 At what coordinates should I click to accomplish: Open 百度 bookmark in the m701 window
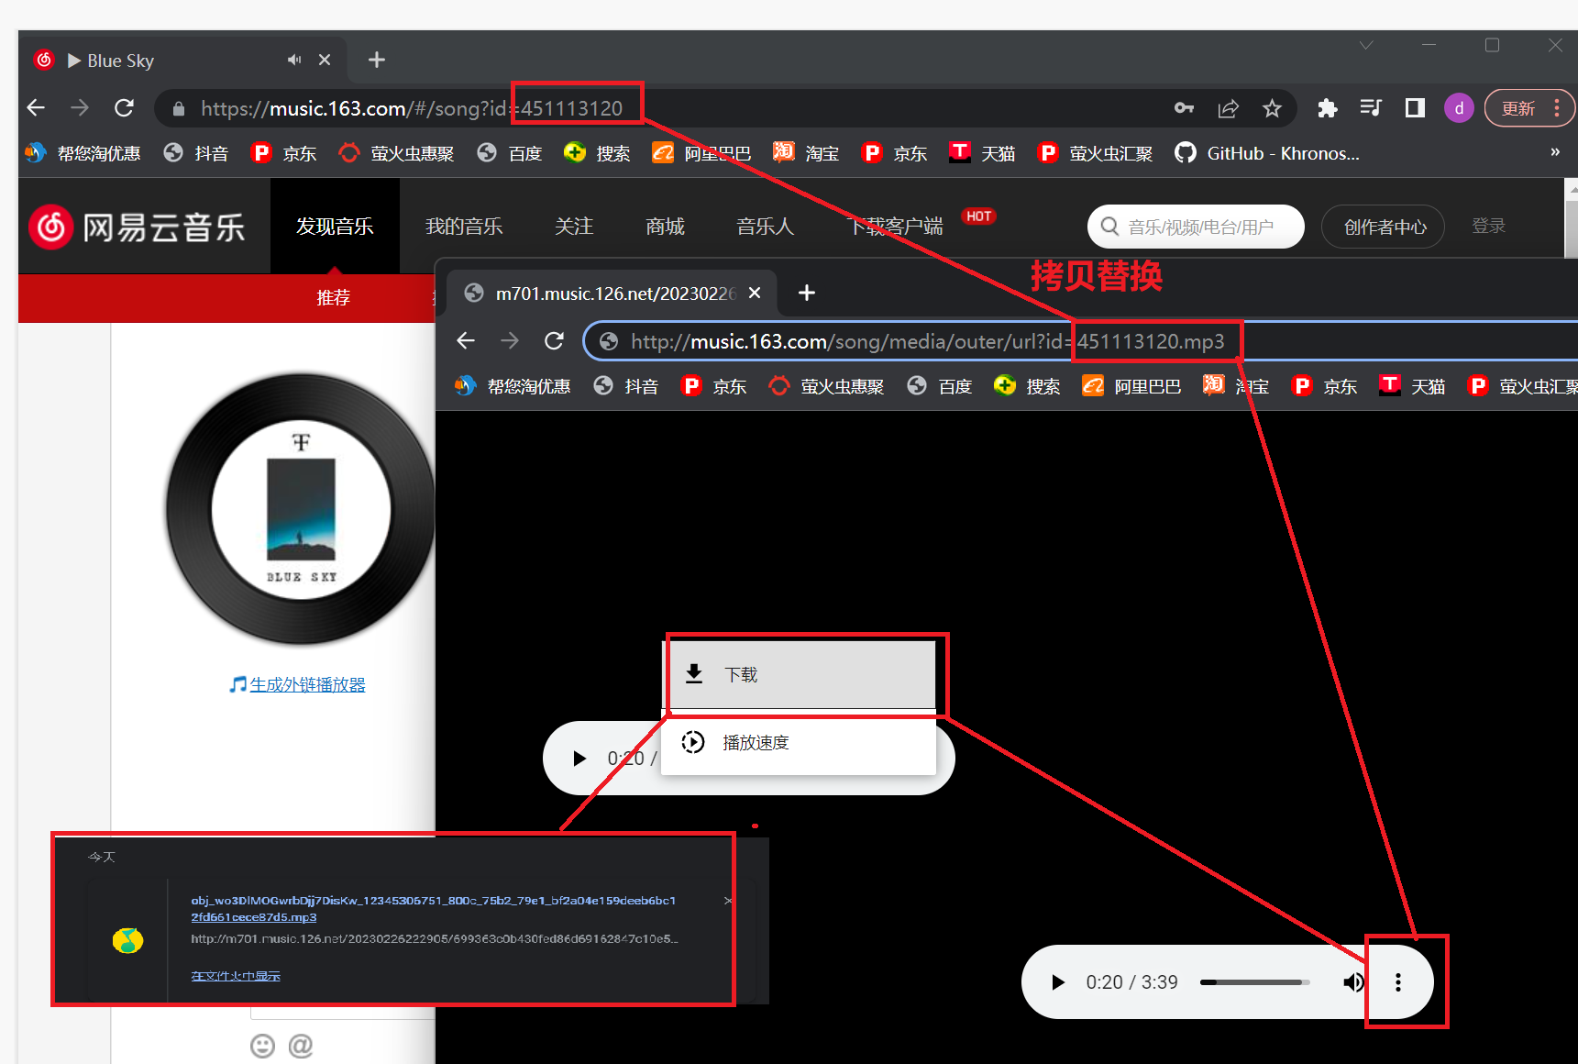click(x=939, y=386)
